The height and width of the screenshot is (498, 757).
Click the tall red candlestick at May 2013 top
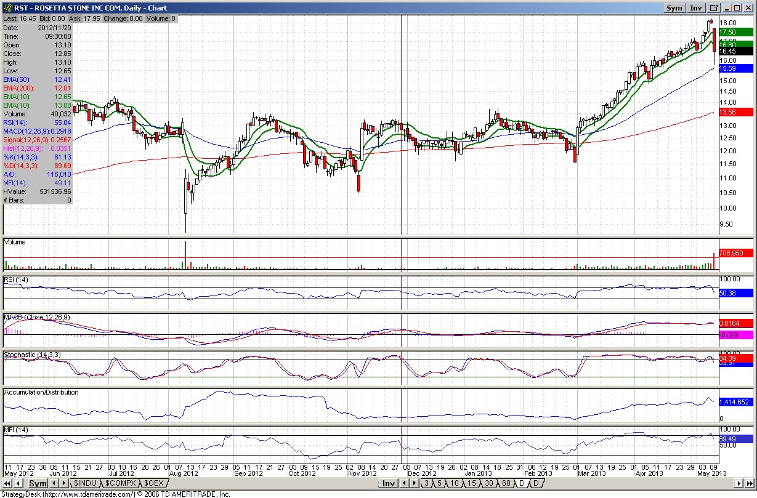tap(713, 40)
